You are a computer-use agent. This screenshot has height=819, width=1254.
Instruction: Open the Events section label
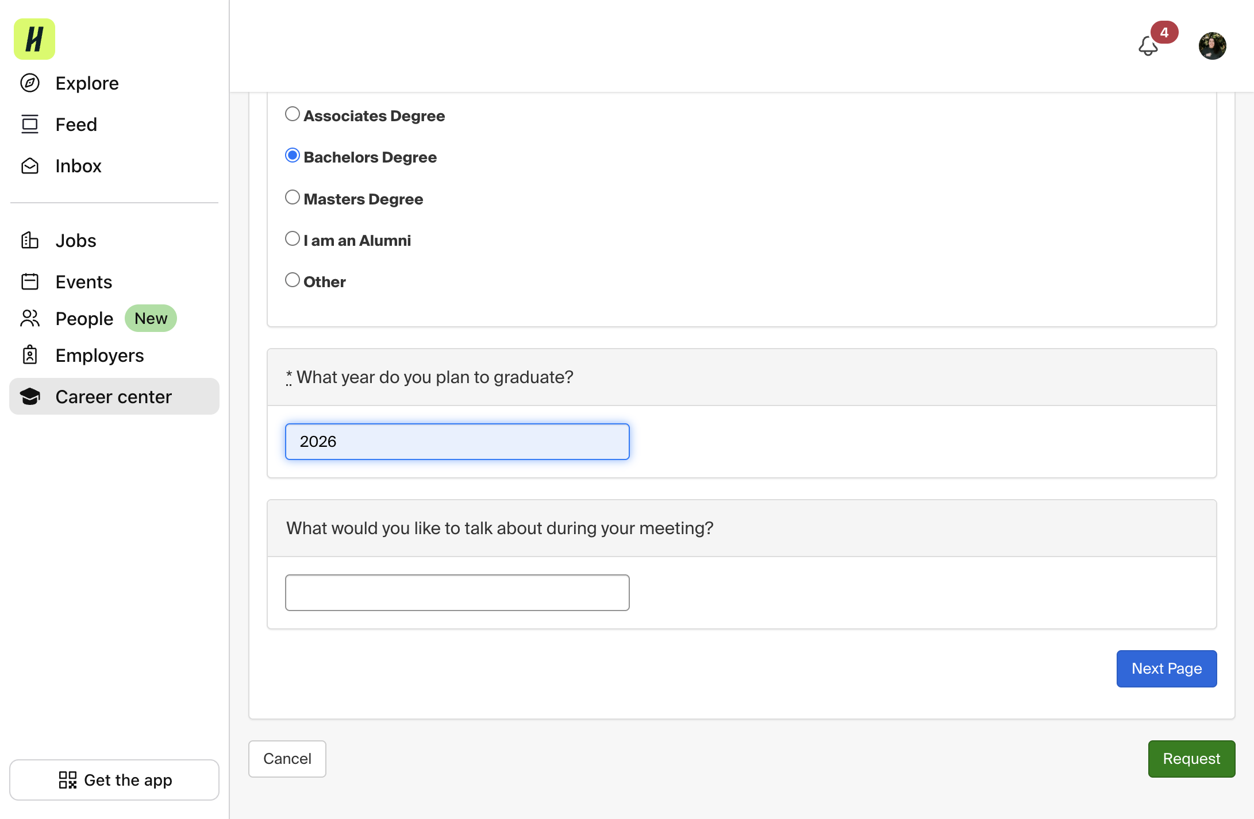click(84, 281)
